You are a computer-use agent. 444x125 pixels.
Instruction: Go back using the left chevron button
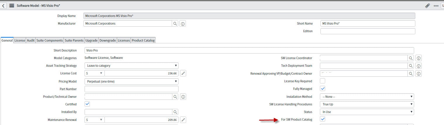point(3,6)
